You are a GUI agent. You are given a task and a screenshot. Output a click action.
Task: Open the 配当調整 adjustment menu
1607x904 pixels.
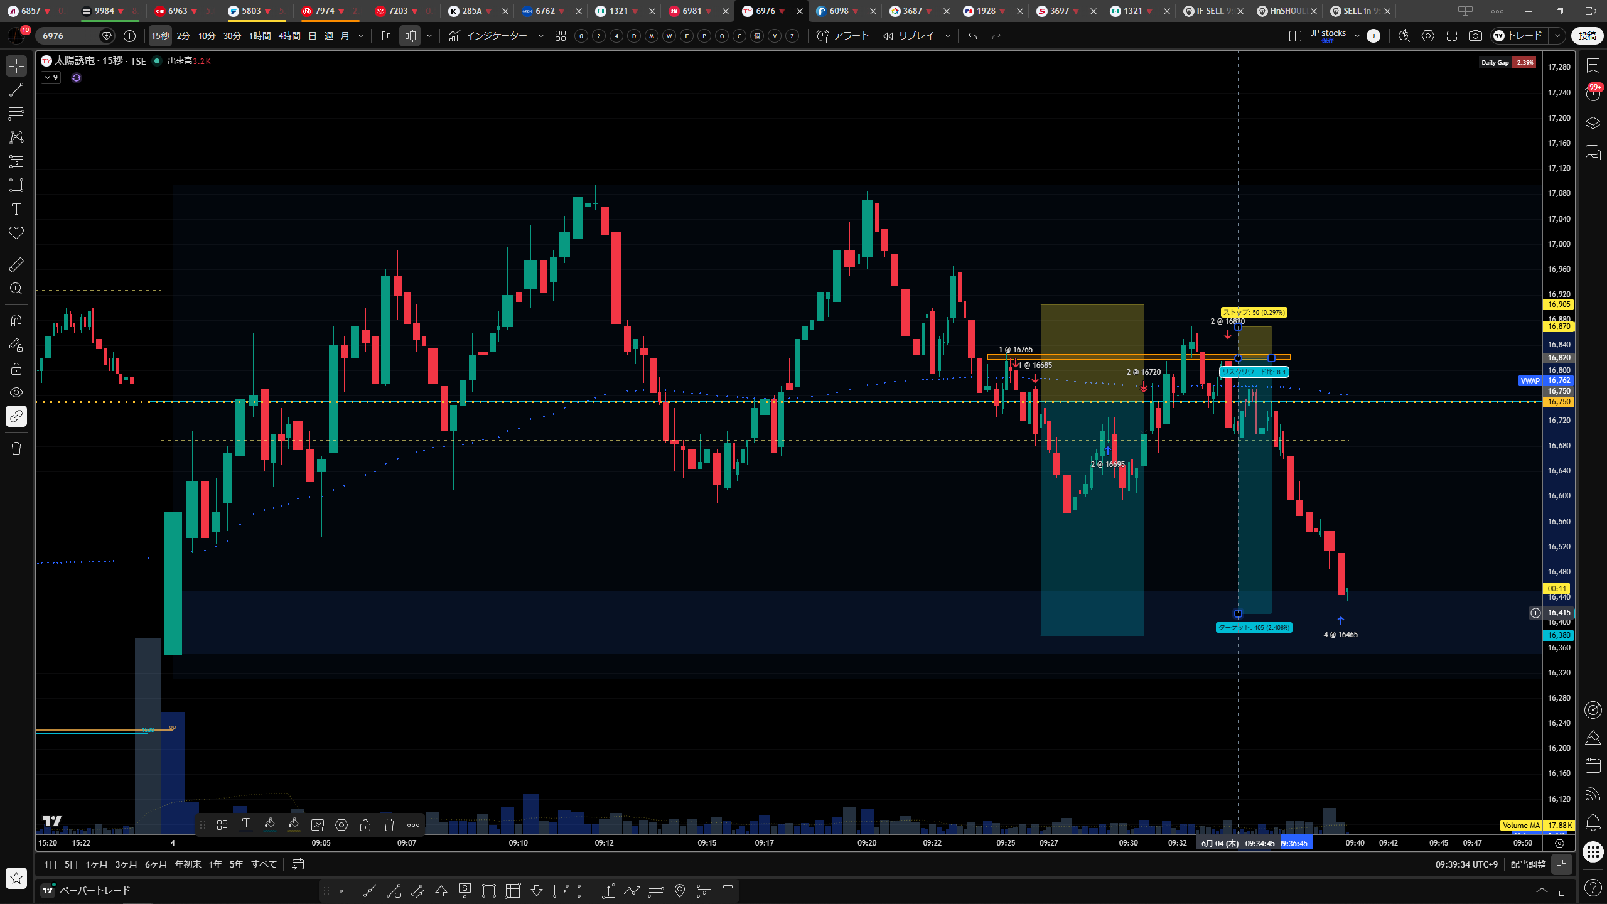[x=1528, y=864]
